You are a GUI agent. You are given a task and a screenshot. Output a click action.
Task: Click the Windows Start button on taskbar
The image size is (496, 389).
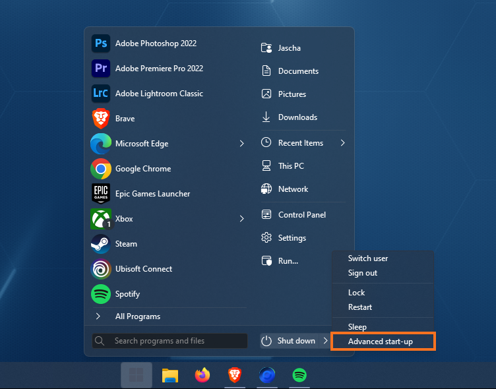[x=137, y=375]
